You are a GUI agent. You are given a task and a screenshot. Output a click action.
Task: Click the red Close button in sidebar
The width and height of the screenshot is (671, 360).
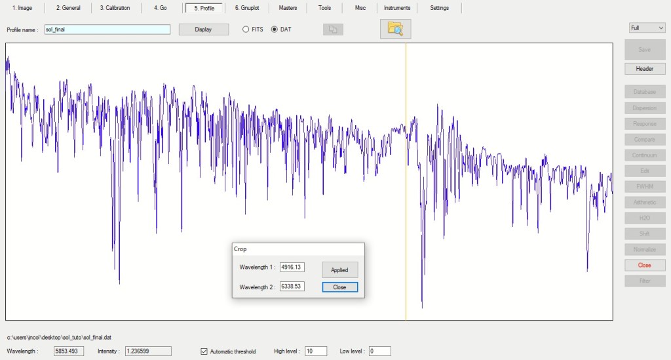(644, 266)
